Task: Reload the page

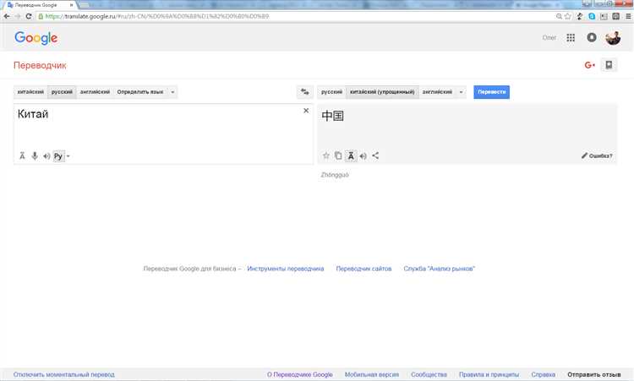Action: pos(28,16)
